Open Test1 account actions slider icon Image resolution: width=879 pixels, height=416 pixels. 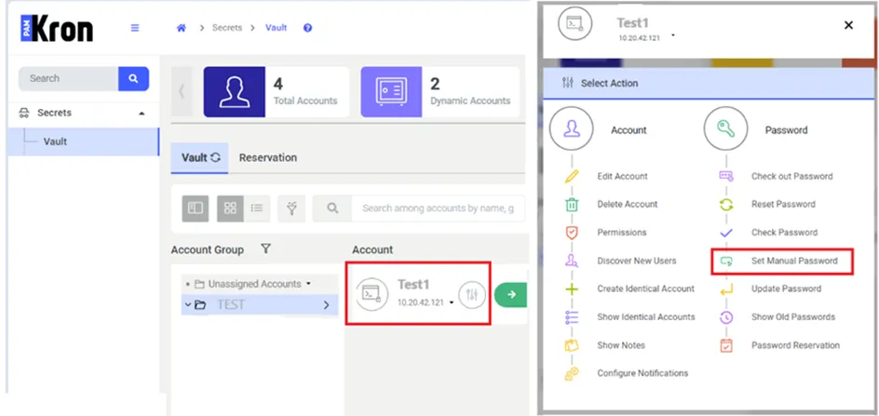[471, 294]
